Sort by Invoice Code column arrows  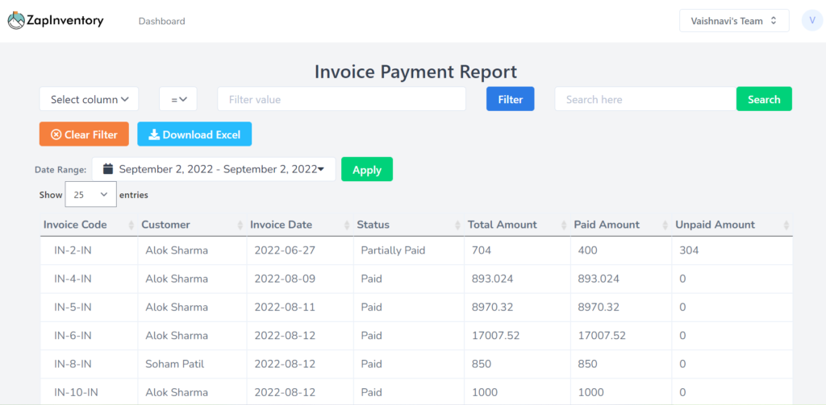(131, 225)
